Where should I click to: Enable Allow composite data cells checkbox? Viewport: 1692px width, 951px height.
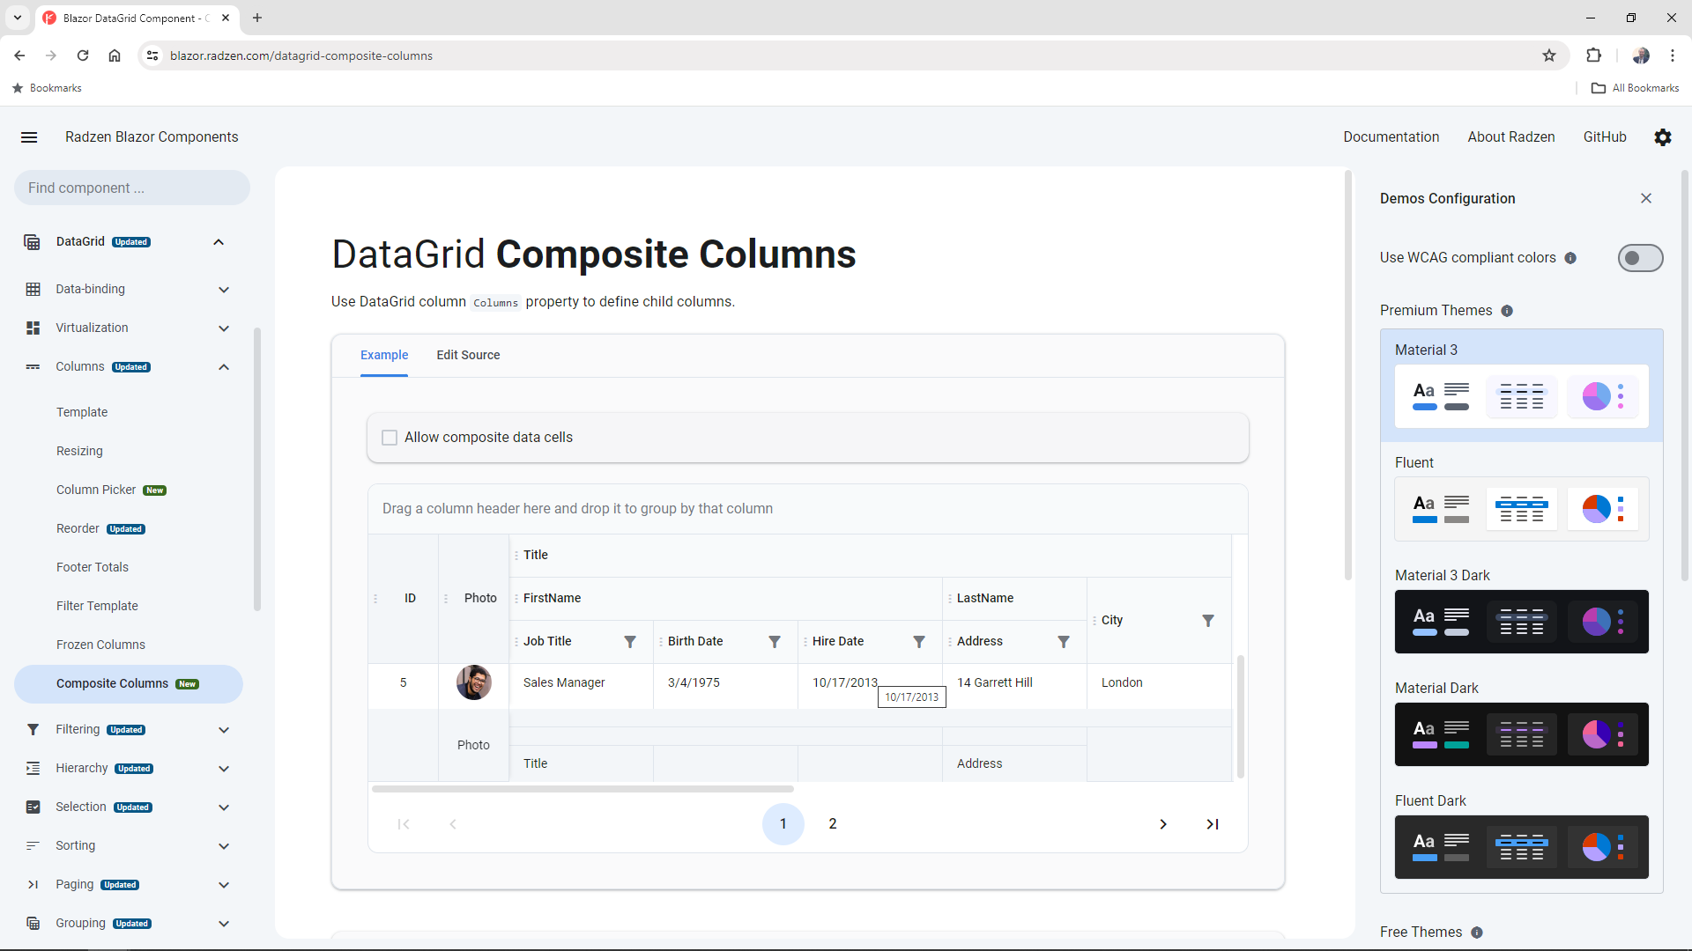tap(390, 438)
